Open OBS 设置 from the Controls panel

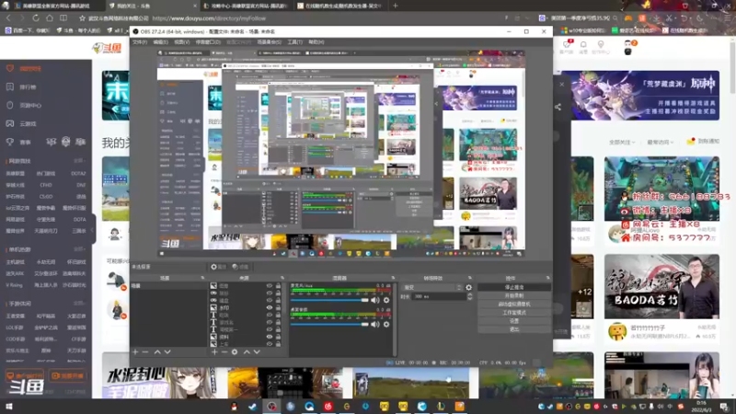514,321
